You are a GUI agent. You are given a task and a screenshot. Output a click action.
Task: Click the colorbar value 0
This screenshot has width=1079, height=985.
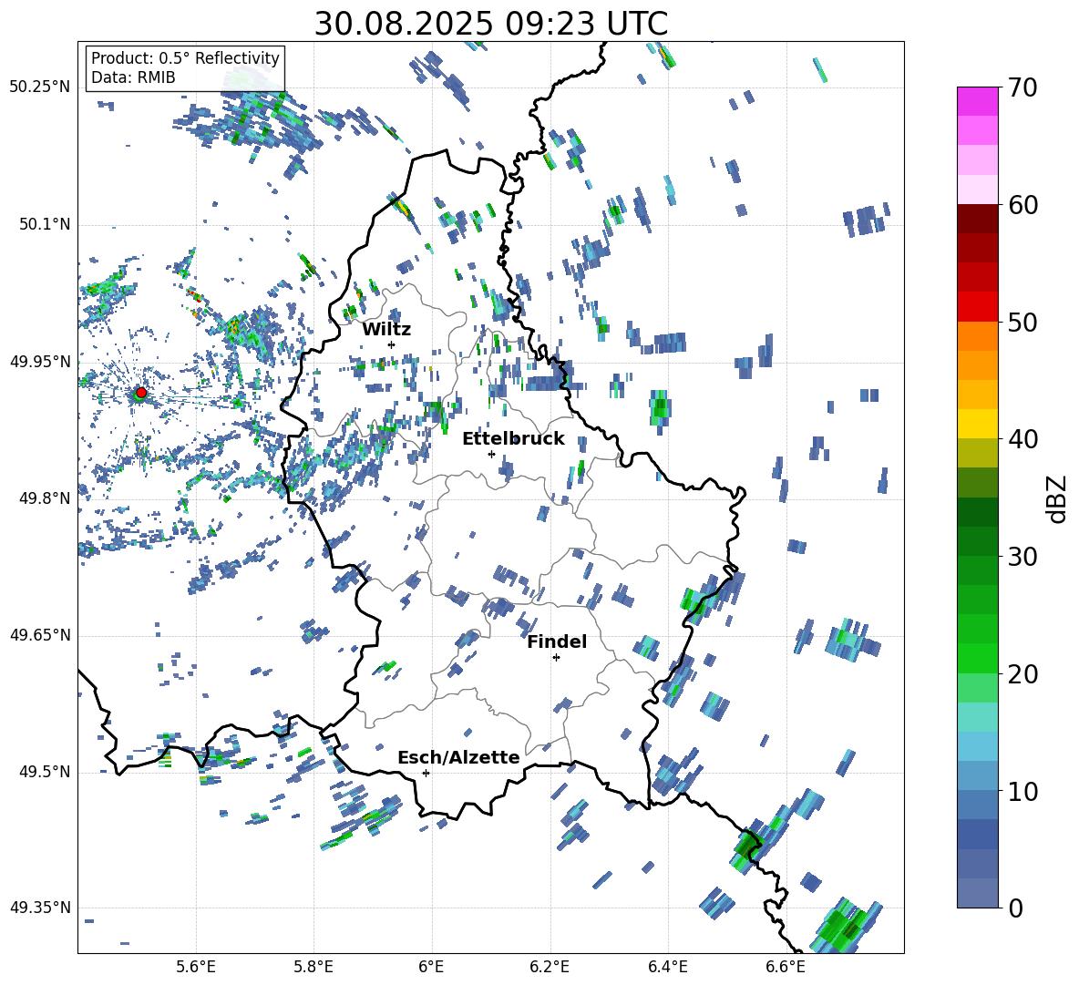(1016, 908)
